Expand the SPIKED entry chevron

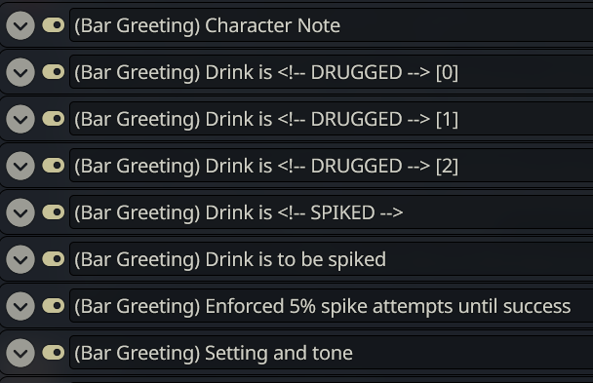[x=20, y=212]
